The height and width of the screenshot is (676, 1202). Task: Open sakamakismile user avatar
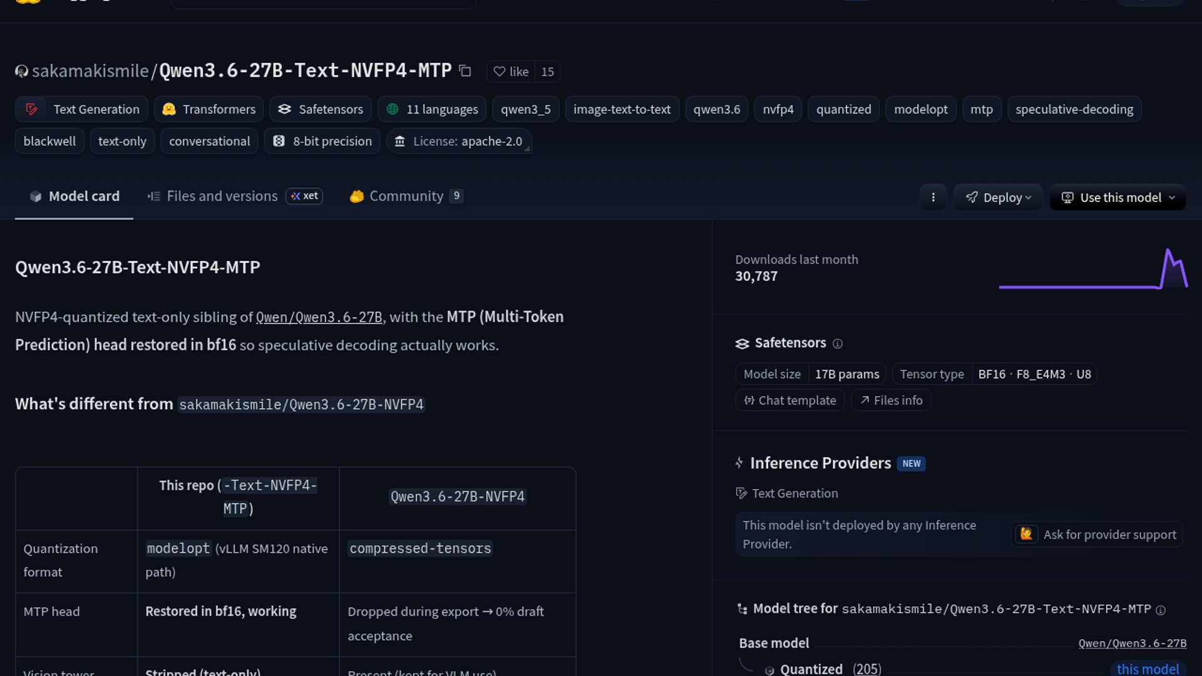(21, 71)
